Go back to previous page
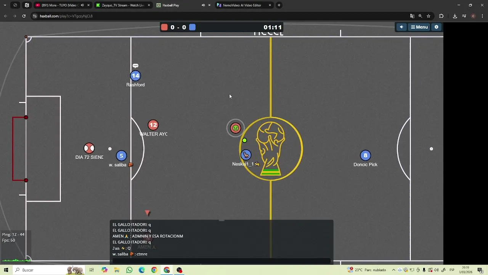Viewport: 488px width, 275px height. coord(5,16)
